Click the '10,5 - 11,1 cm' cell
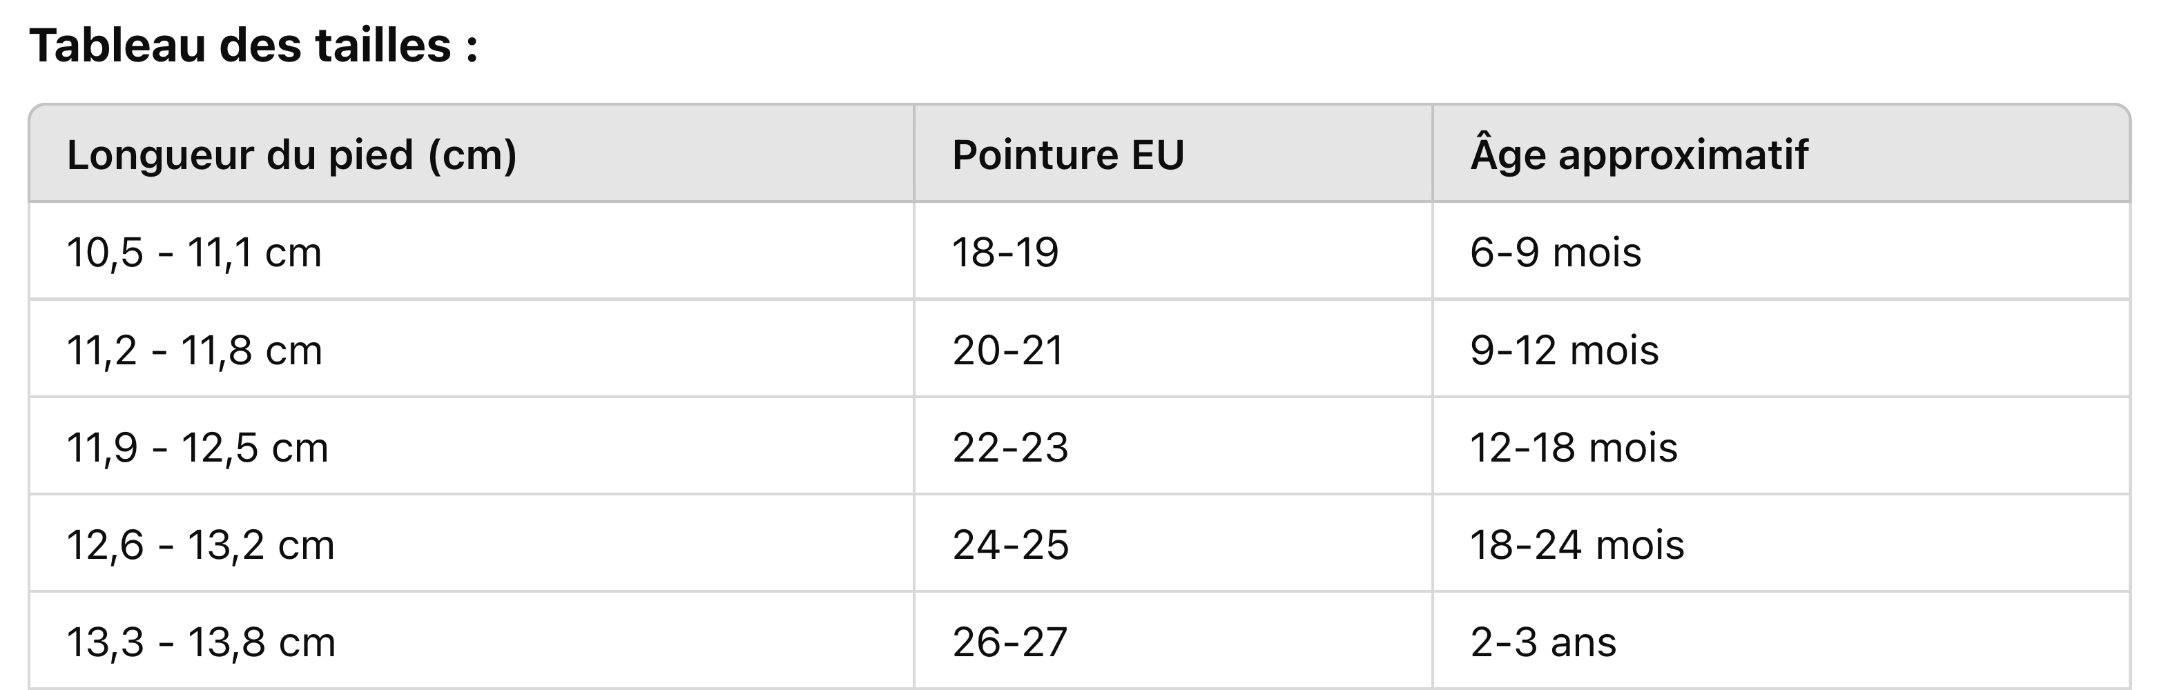Viewport: 2157px width, 690px height. click(472, 251)
